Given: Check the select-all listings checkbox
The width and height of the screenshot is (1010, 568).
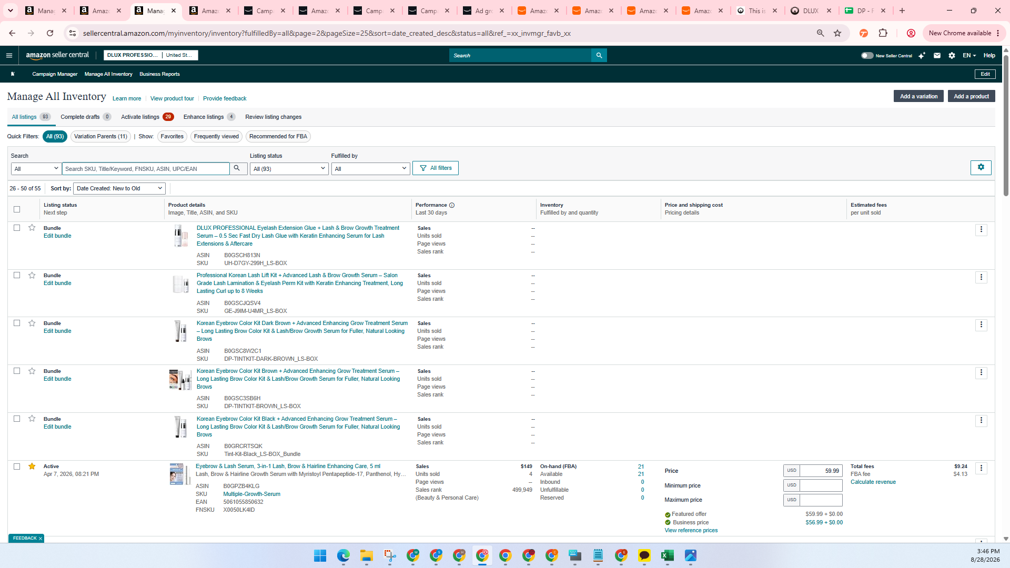Looking at the screenshot, I should tap(17, 209).
